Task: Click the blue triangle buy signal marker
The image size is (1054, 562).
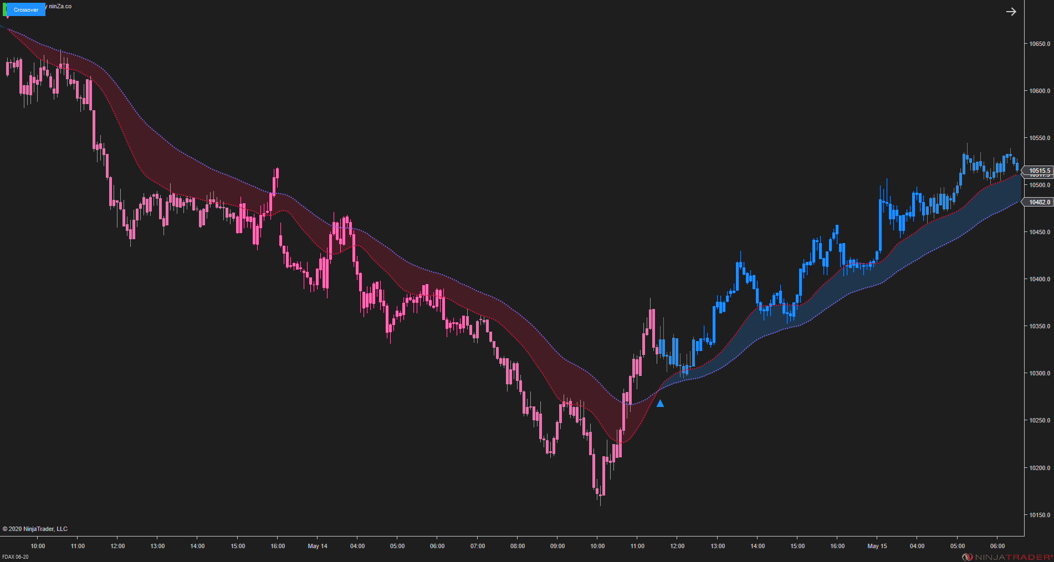Action: [659, 404]
